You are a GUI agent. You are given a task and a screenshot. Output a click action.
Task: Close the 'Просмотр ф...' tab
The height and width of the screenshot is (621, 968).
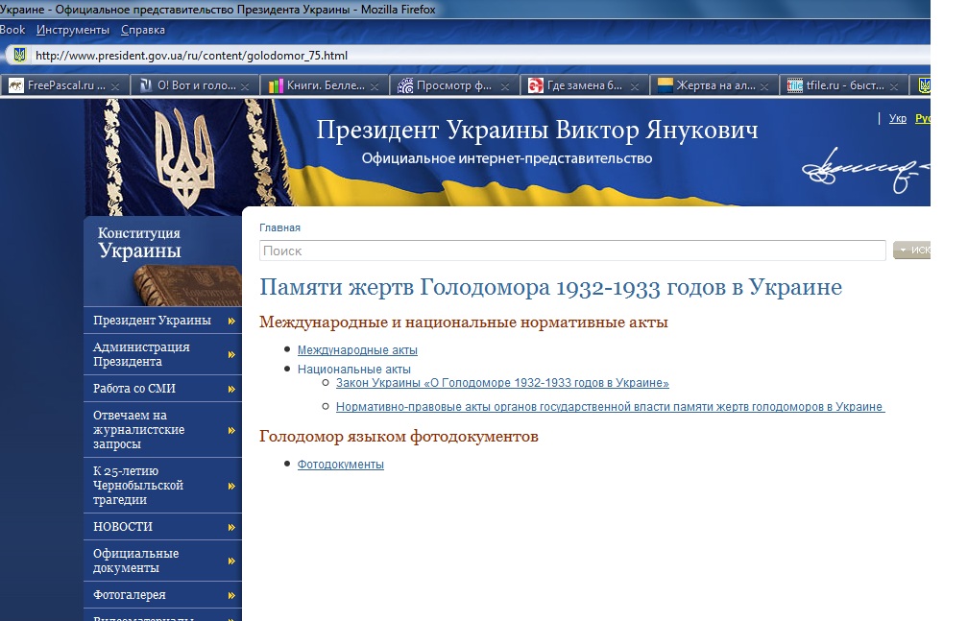point(507,86)
